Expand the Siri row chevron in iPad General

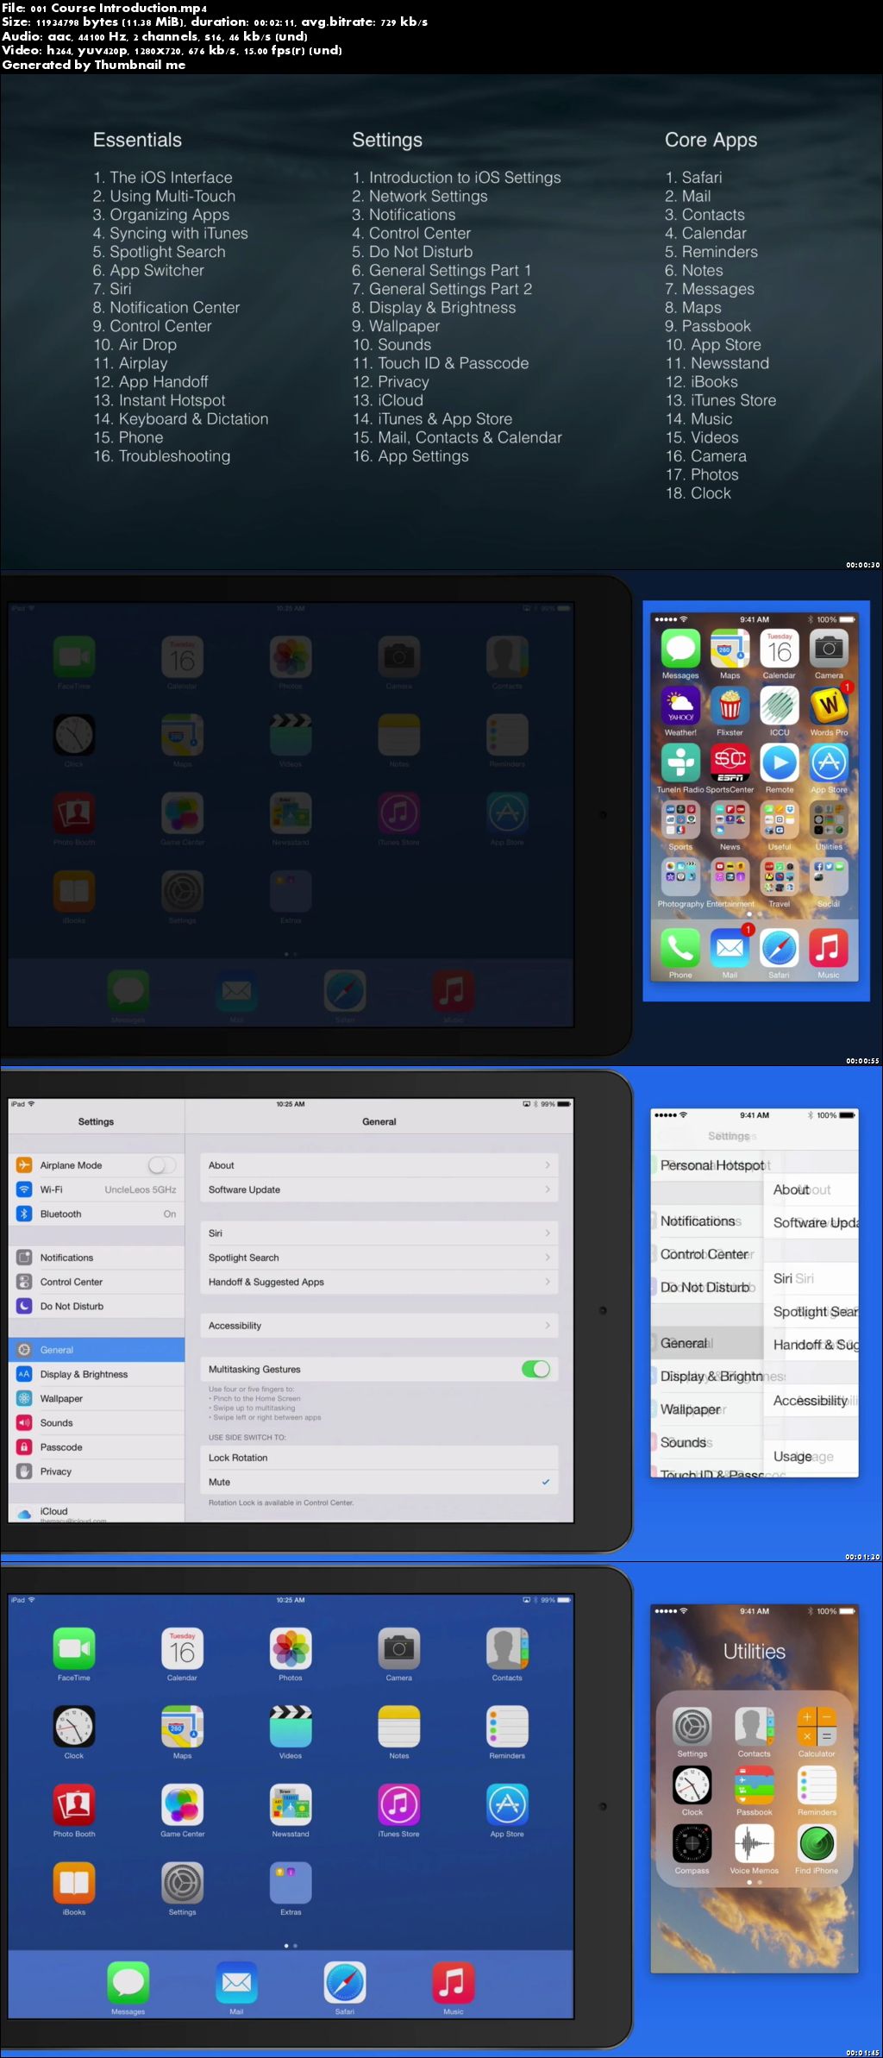548,1233
